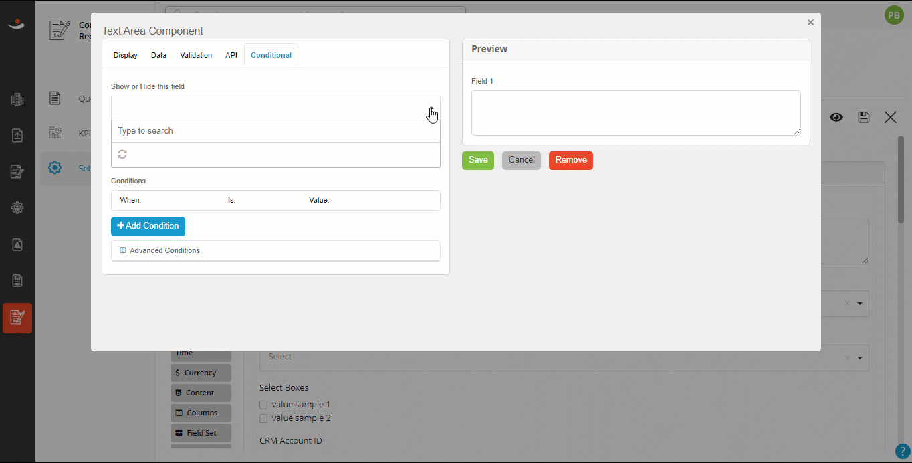This screenshot has height=463, width=912.
Task: Select the Conditional tab
Action: [271, 55]
